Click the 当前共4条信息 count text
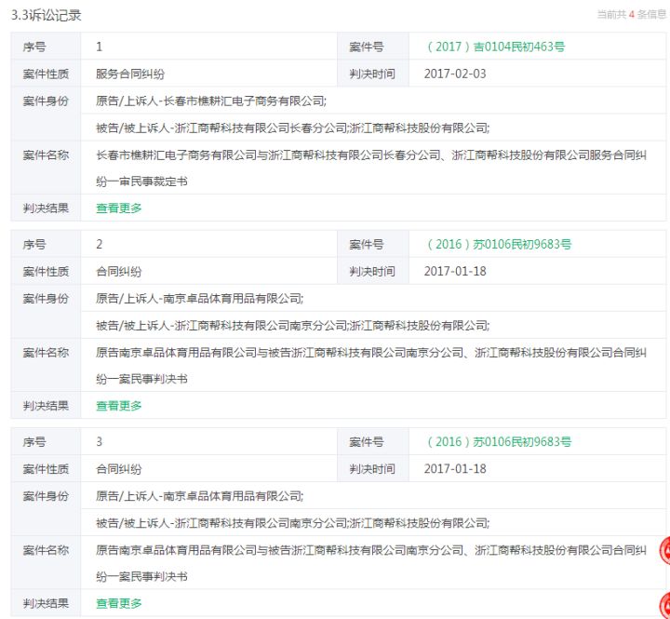Viewport: 670px width, 619px height. (x=631, y=14)
